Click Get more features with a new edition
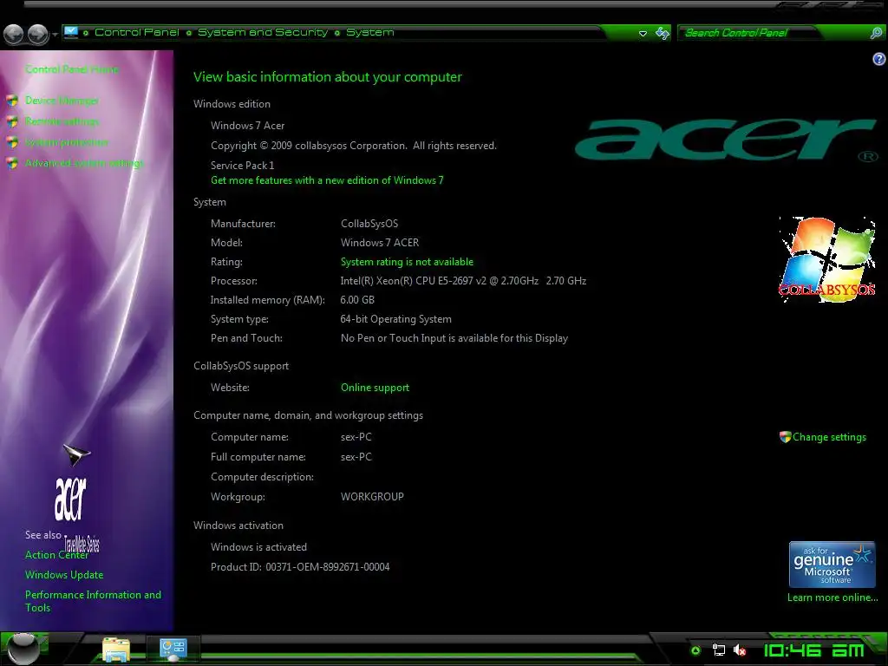The image size is (888, 666). 327,180
